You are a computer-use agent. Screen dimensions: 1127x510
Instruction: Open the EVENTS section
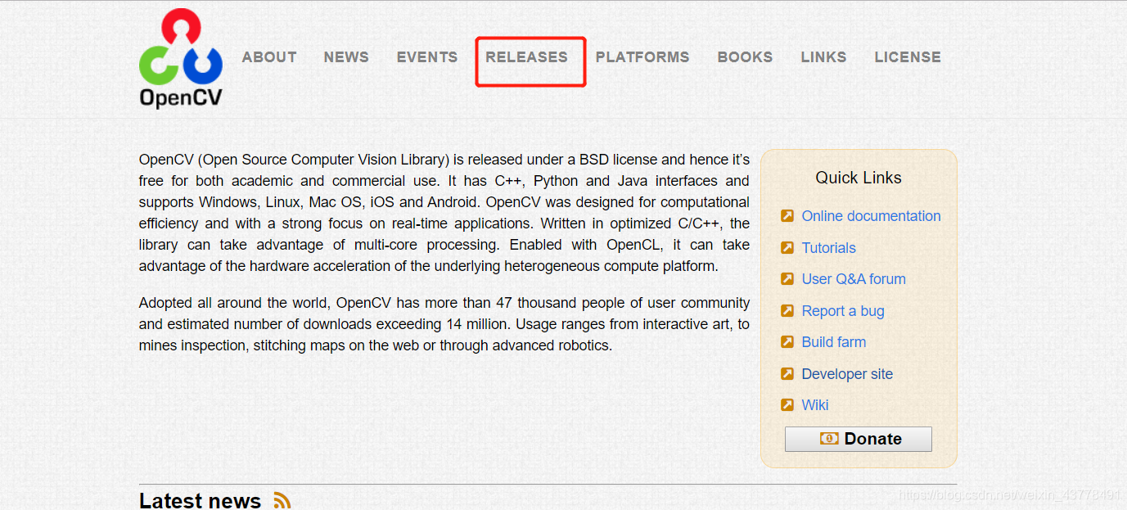coord(427,57)
